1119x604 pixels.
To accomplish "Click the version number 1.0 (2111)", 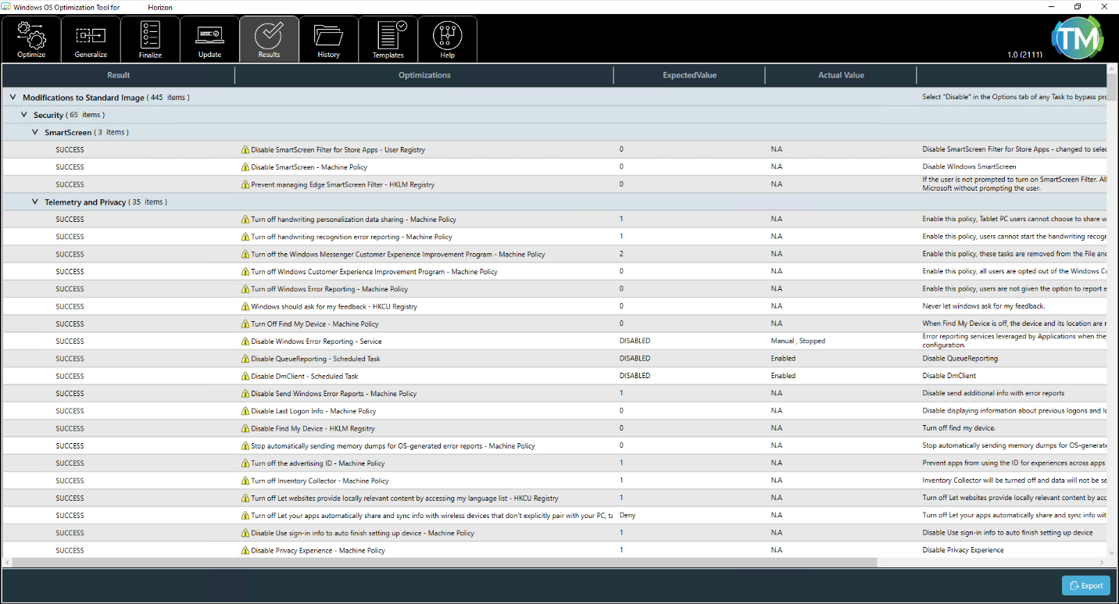I will [x=1024, y=55].
